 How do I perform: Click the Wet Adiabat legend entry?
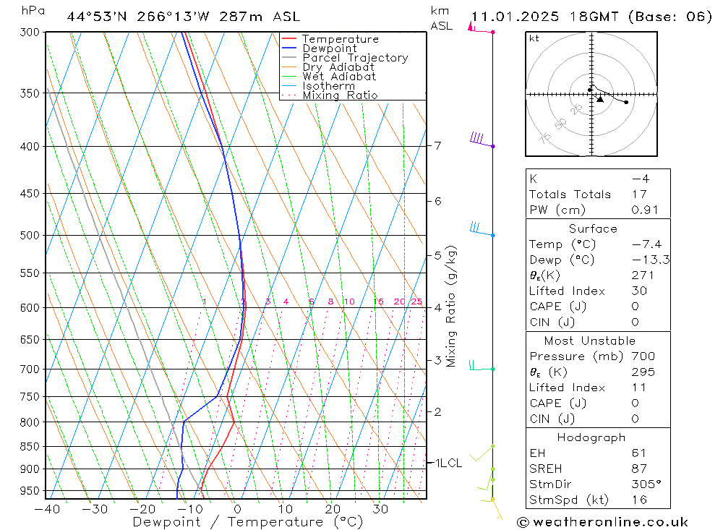(339, 77)
